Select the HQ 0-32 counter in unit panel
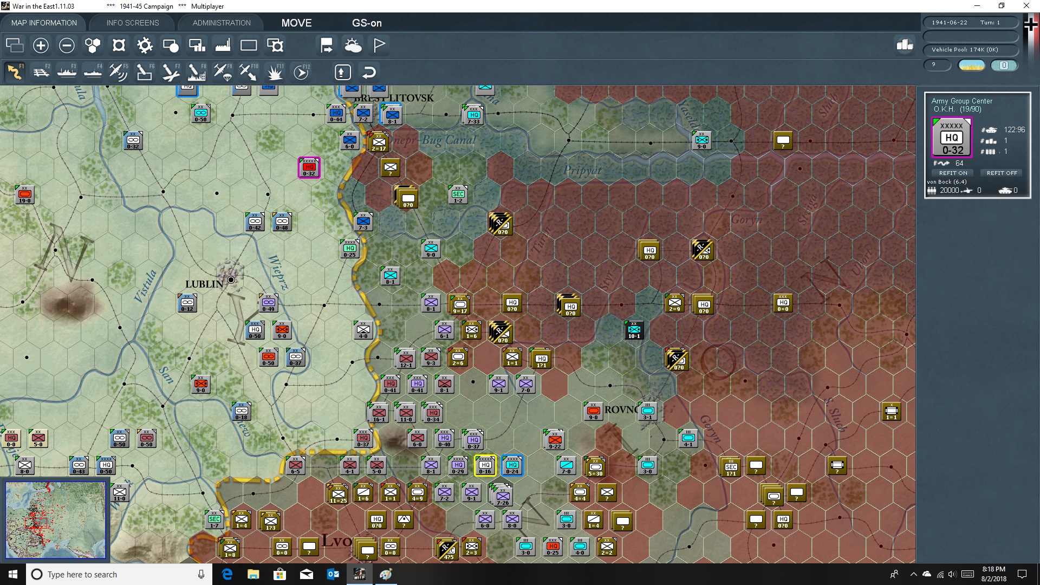 pyautogui.click(x=952, y=138)
